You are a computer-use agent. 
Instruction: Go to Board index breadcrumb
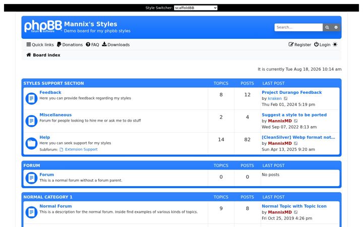[46, 55]
